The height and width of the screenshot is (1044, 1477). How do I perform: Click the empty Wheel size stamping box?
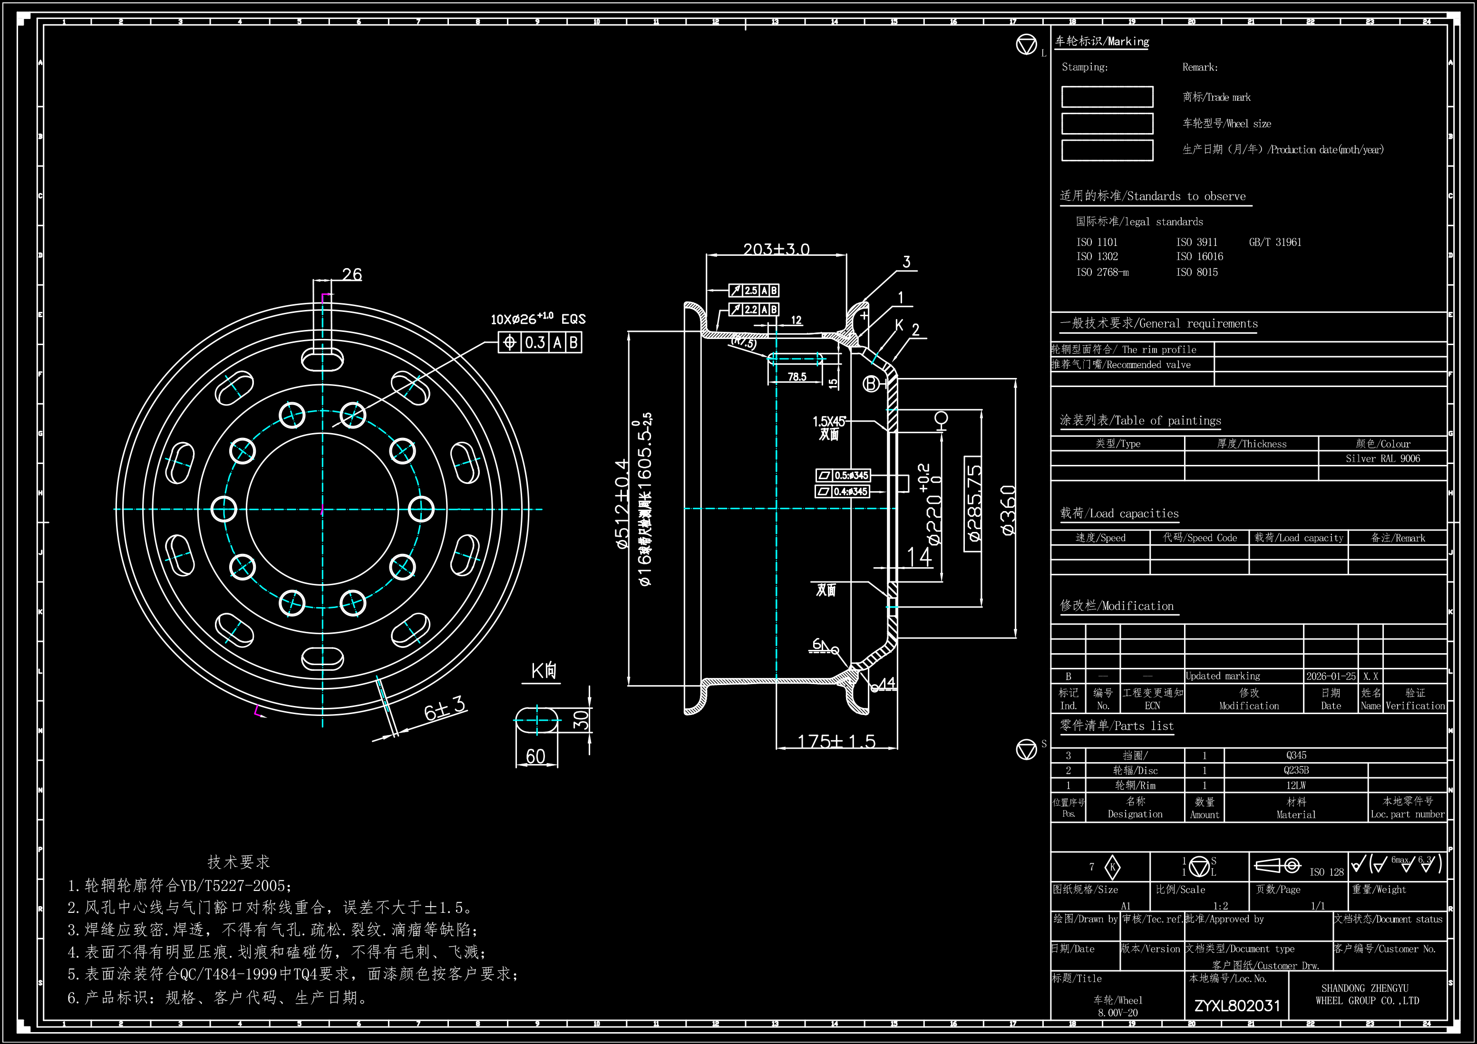(x=1107, y=124)
